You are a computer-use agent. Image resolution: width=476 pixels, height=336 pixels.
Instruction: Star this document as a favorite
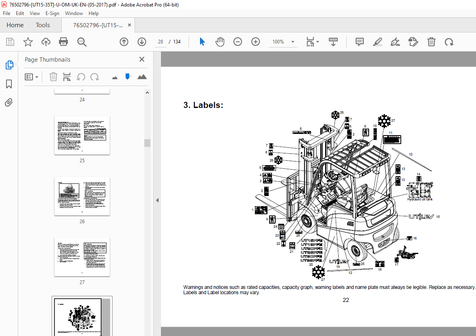tap(28, 41)
